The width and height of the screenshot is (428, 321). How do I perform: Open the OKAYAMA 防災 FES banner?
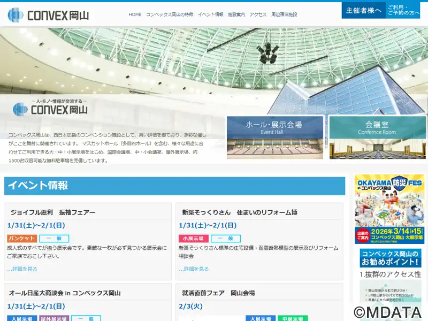coord(389,209)
